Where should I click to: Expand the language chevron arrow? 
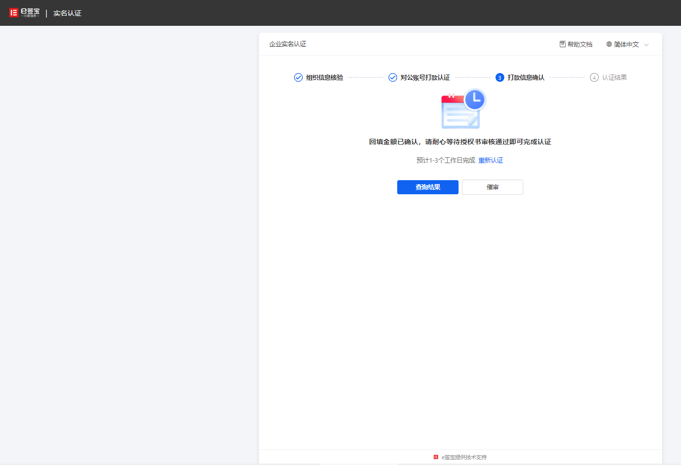(x=646, y=45)
